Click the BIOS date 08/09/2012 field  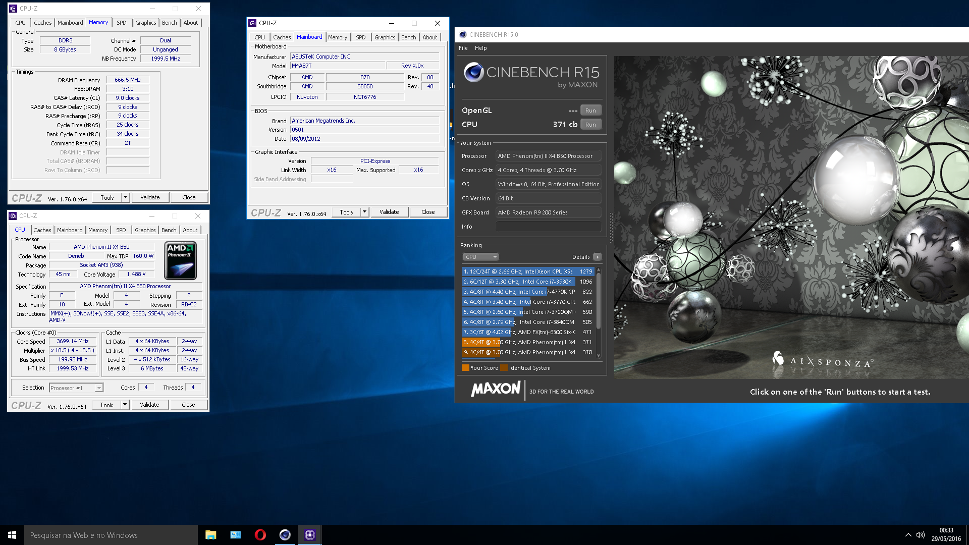(364, 139)
